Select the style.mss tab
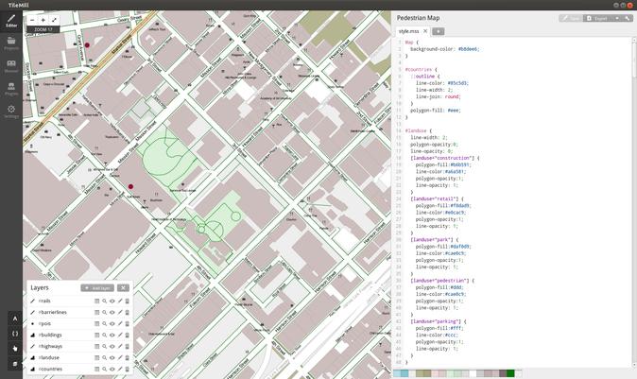Screen dimensions: 637x379 tap(408, 31)
